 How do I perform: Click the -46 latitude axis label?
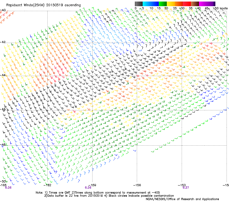point(3,109)
